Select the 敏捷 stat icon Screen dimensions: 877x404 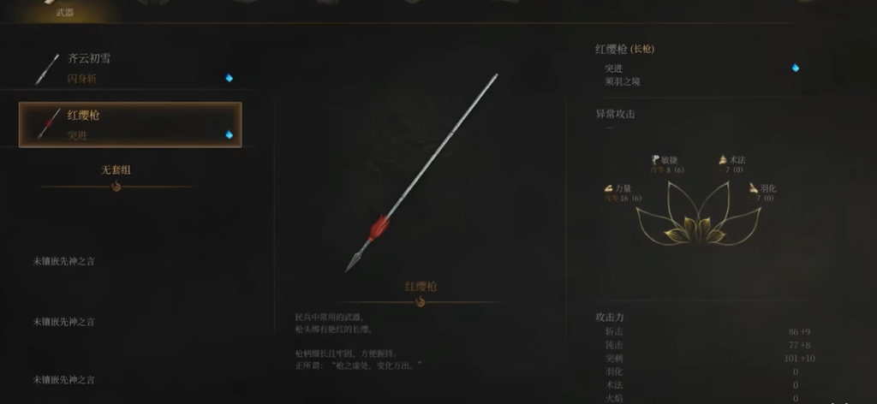[655, 160]
